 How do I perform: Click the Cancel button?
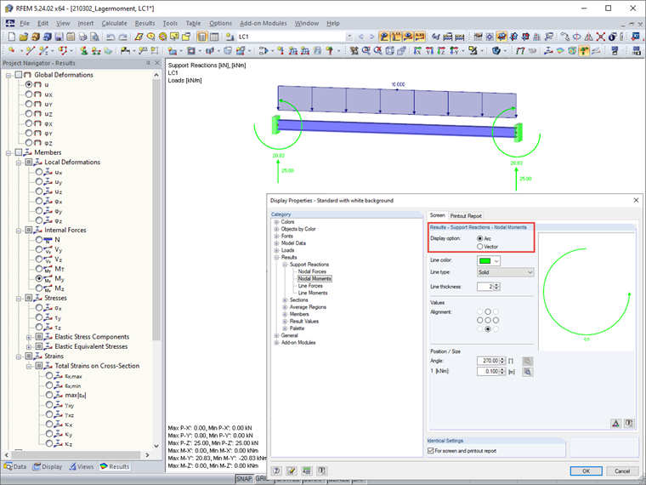point(621,471)
